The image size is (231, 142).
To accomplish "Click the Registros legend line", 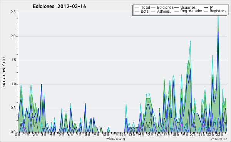I will [206, 11].
